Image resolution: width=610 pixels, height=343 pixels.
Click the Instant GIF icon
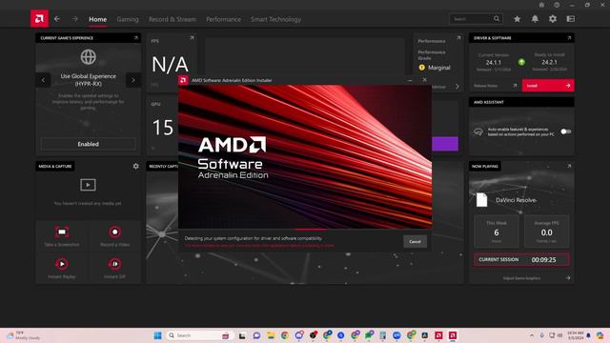coord(114,264)
